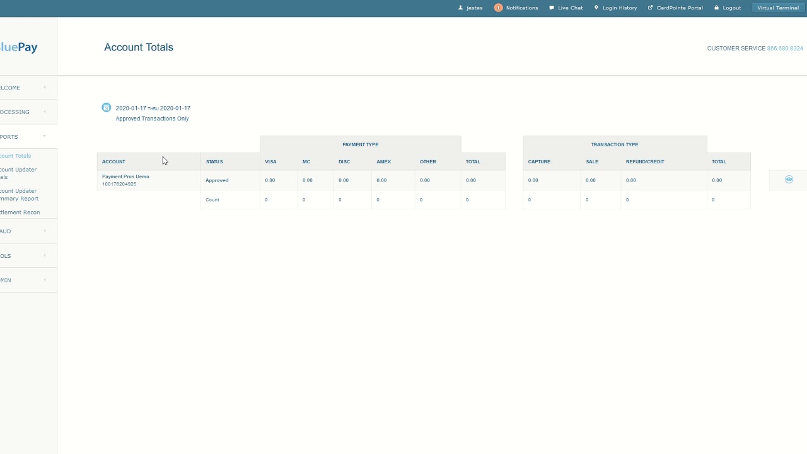Expand the Welcome sidebar menu arrow
Screen dimensions: 807x454
pos(45,87)
